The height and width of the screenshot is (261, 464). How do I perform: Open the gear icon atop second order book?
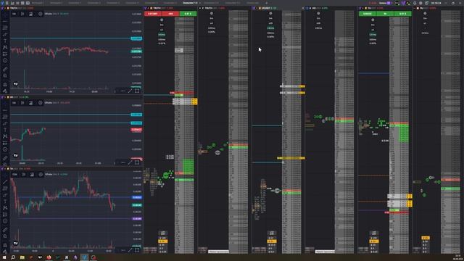click(212, 13)
